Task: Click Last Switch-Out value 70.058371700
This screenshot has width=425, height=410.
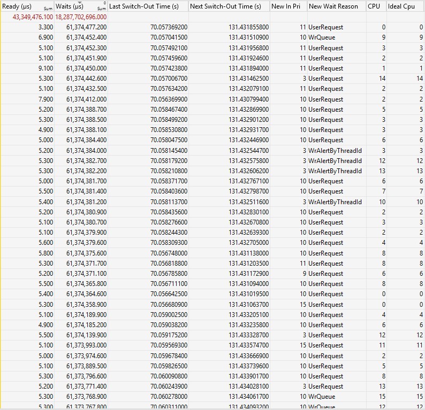Action: (x=169, y=181)
